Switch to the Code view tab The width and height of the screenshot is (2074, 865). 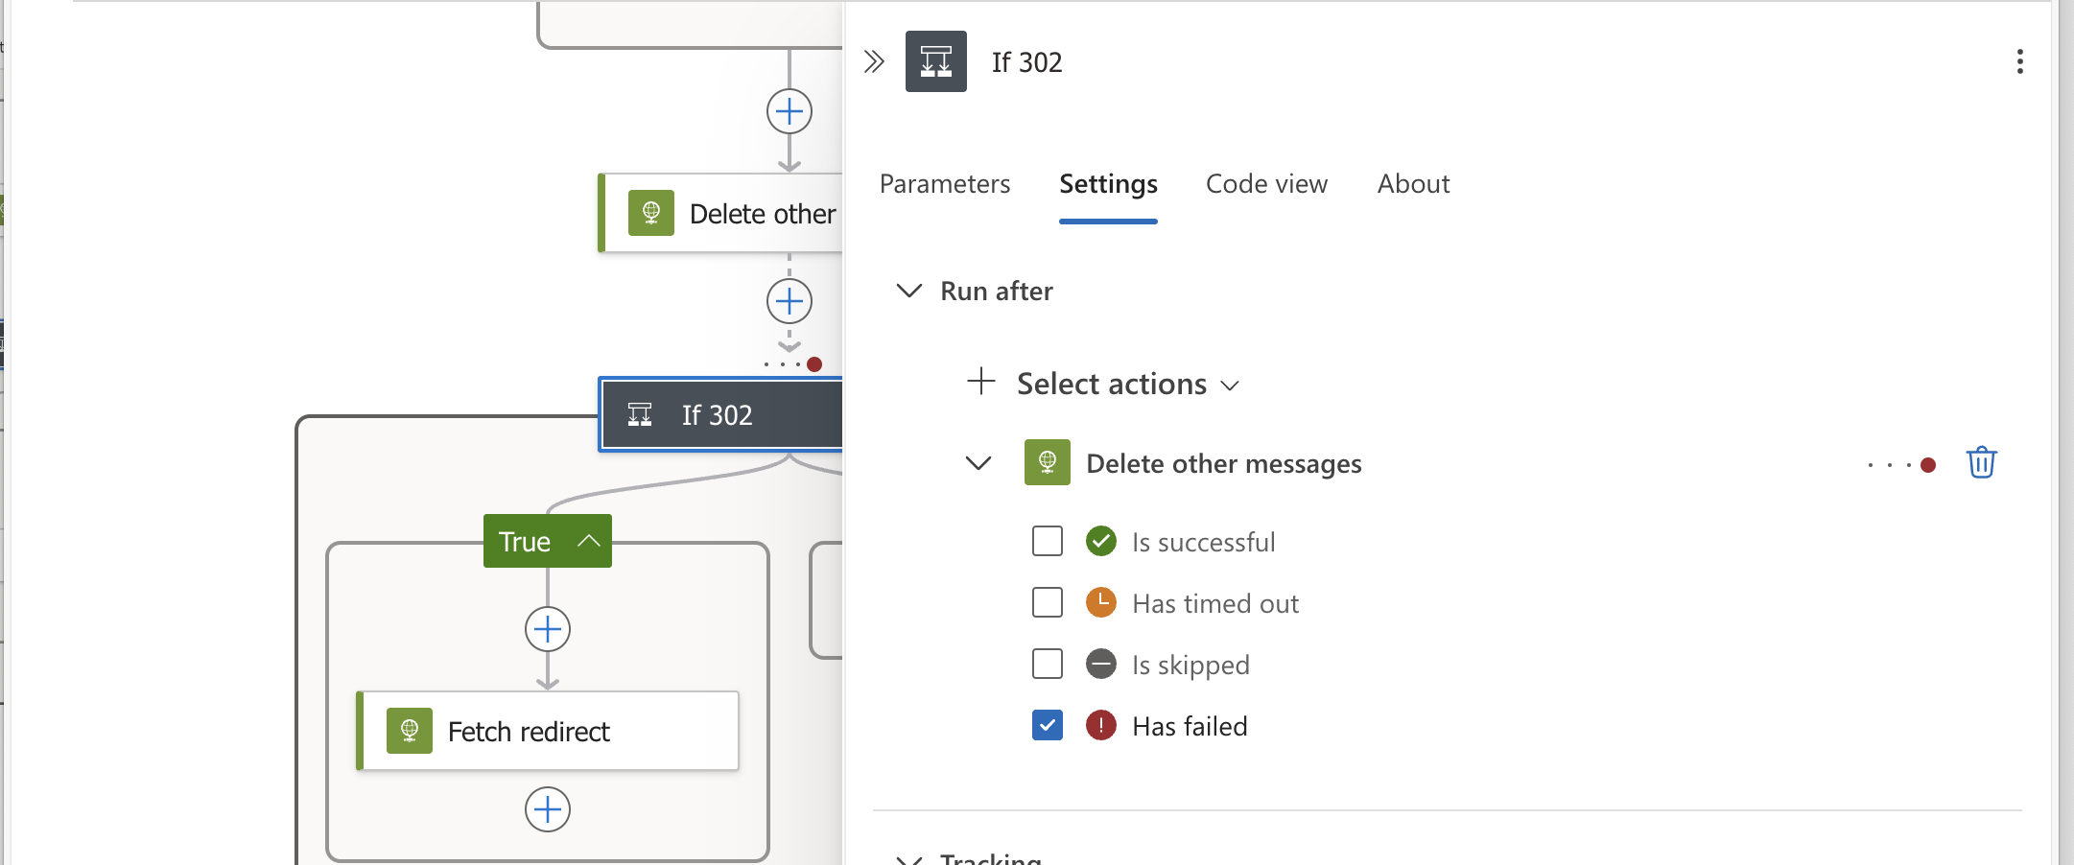point(1266,184)
